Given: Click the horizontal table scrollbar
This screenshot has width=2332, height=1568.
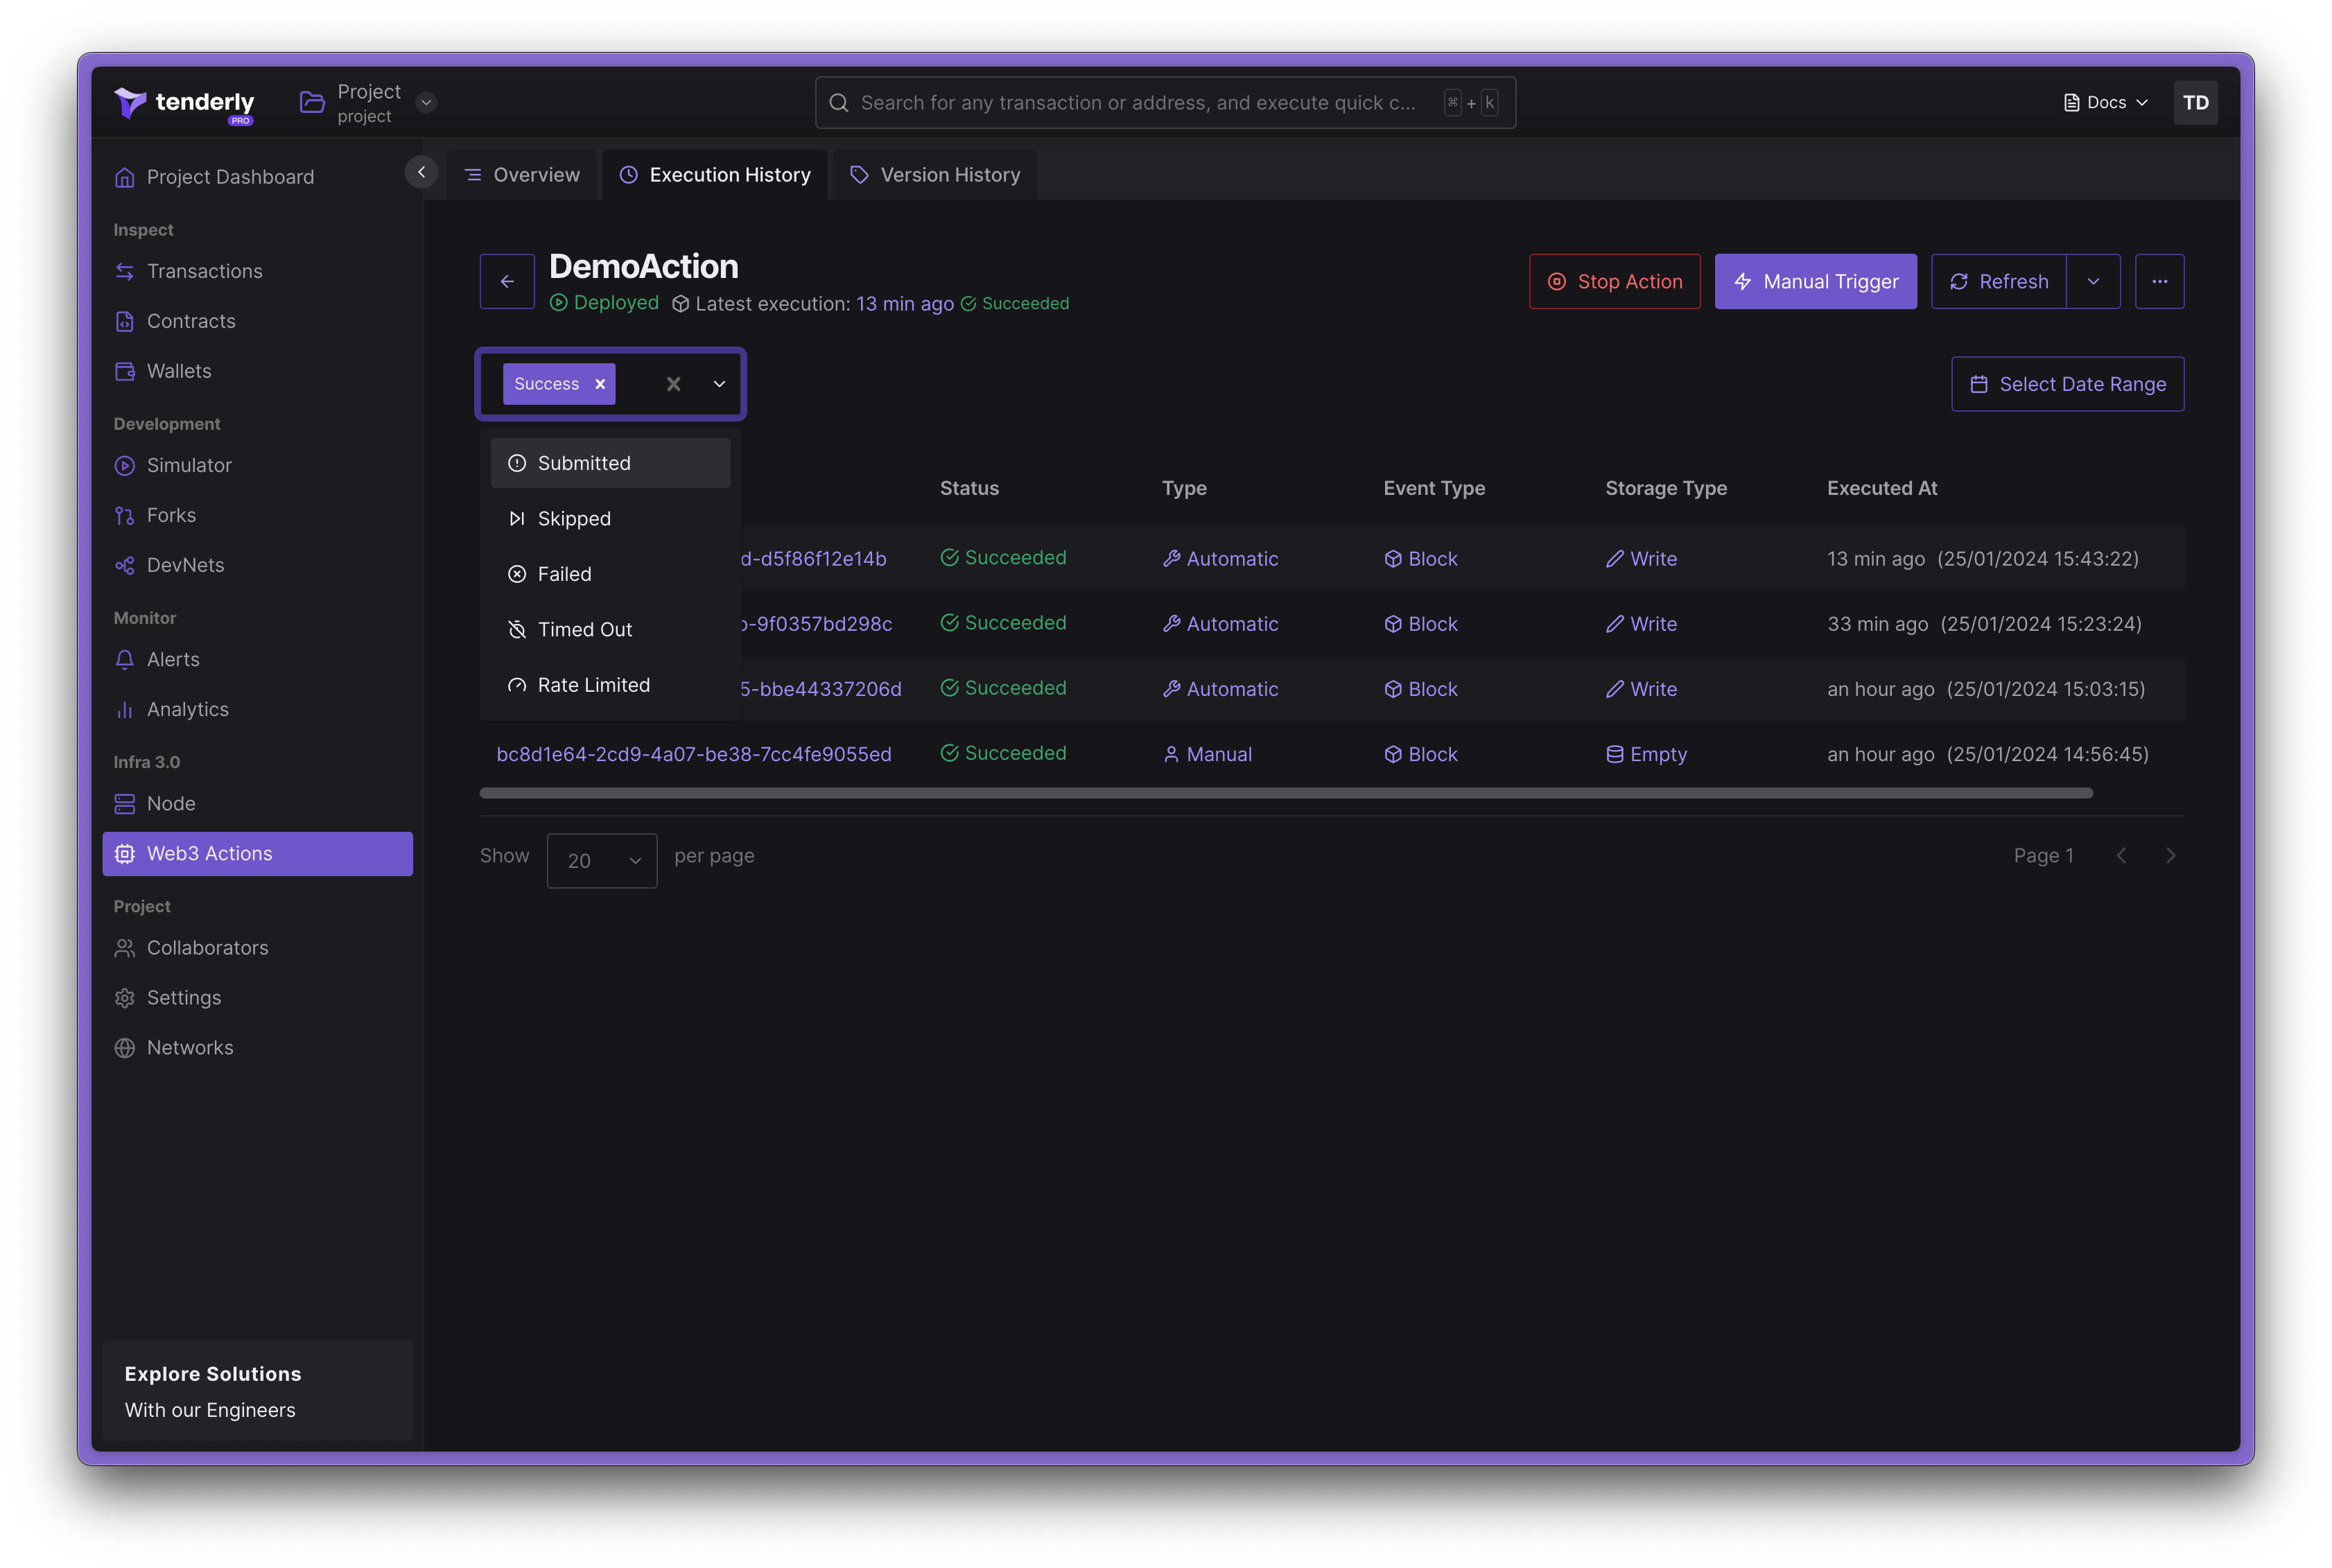Looking at the screenshot, I should [x=1286, y=793].
